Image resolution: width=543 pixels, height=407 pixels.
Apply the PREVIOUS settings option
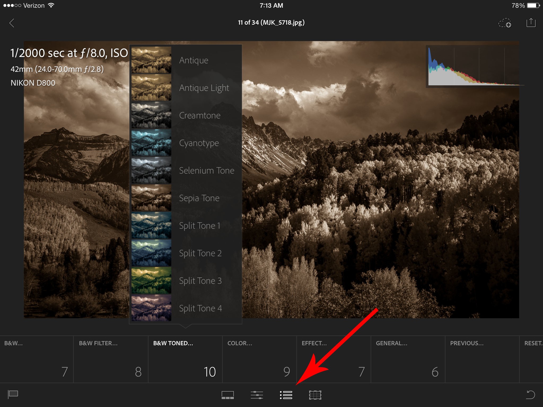tap(482, 359)
